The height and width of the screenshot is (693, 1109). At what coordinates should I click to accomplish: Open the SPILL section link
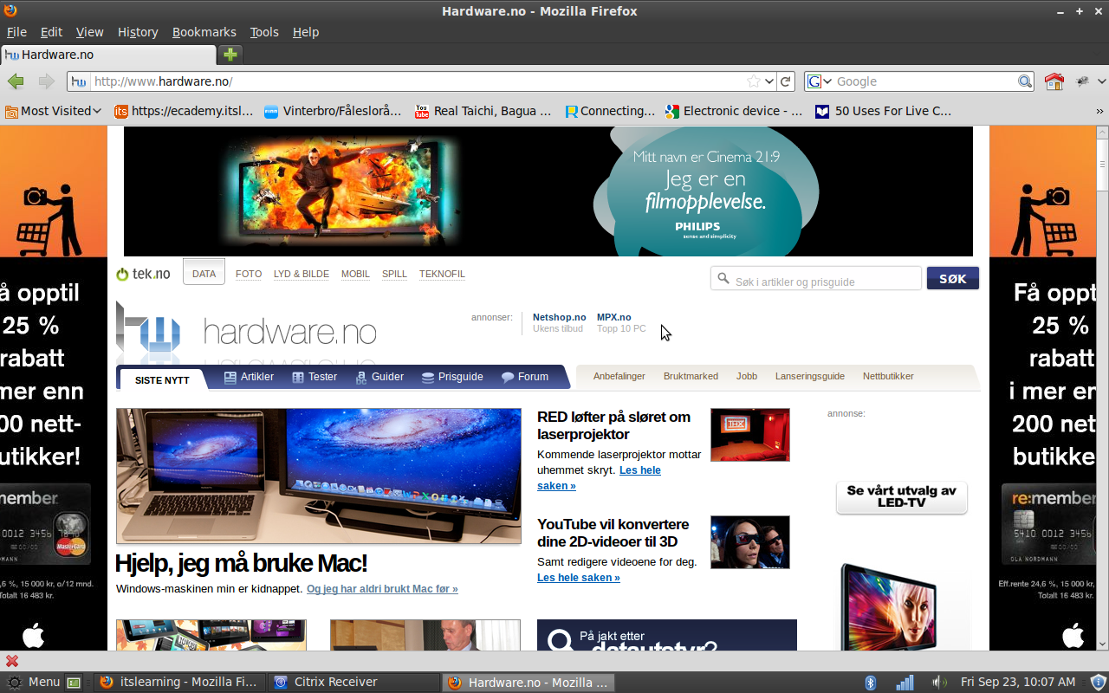pyautogui.click(x=394, y=274)
